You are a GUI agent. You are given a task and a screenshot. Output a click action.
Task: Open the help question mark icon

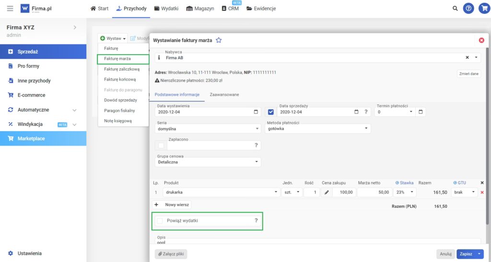pos(468,8)
